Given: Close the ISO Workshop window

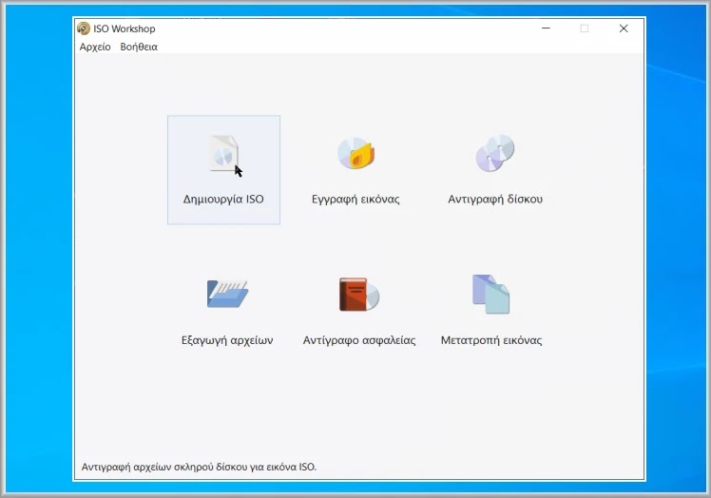Looking at the screenshot, I should pyautogui.click(x=624, y=29).
